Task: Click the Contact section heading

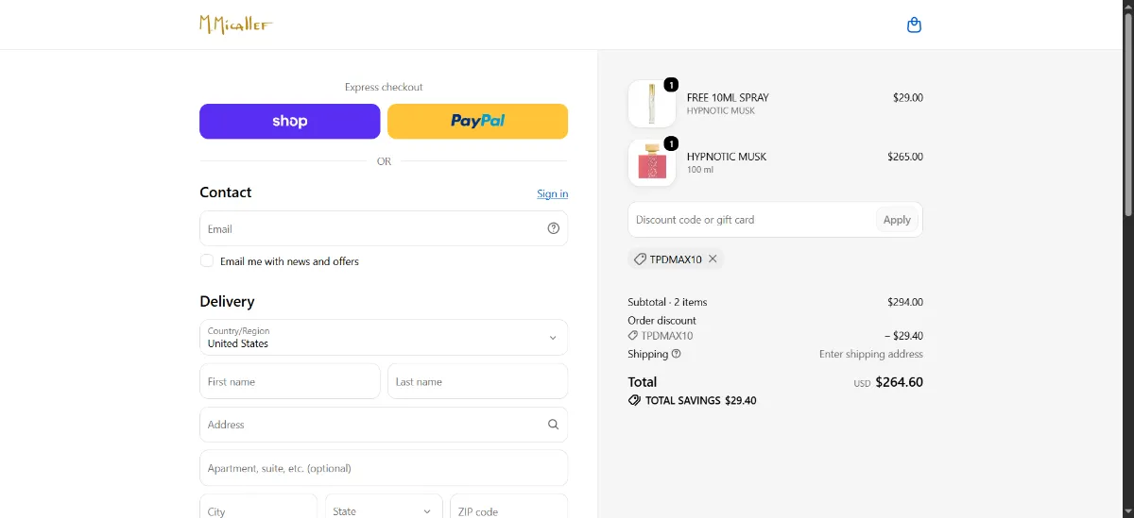Action: [x=225, y=192]
